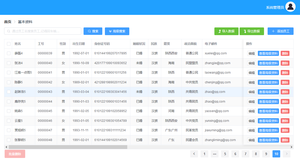
Task: Open the admin user avatar icon
Action: click(290, 7)
